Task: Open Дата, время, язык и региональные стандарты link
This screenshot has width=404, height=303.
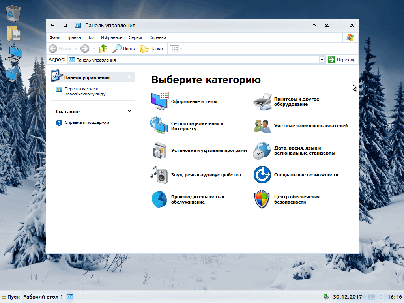Action: tap(305, 150)
